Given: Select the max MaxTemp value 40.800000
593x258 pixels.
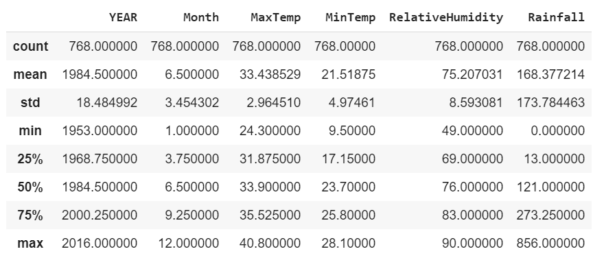Looking at the screenshot, I should 270,243.
